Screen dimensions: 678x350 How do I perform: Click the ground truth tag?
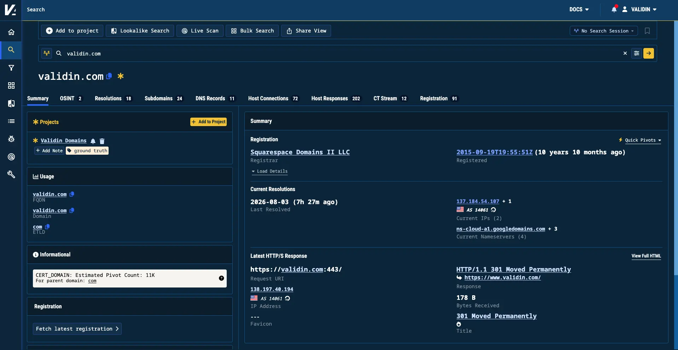87,151
